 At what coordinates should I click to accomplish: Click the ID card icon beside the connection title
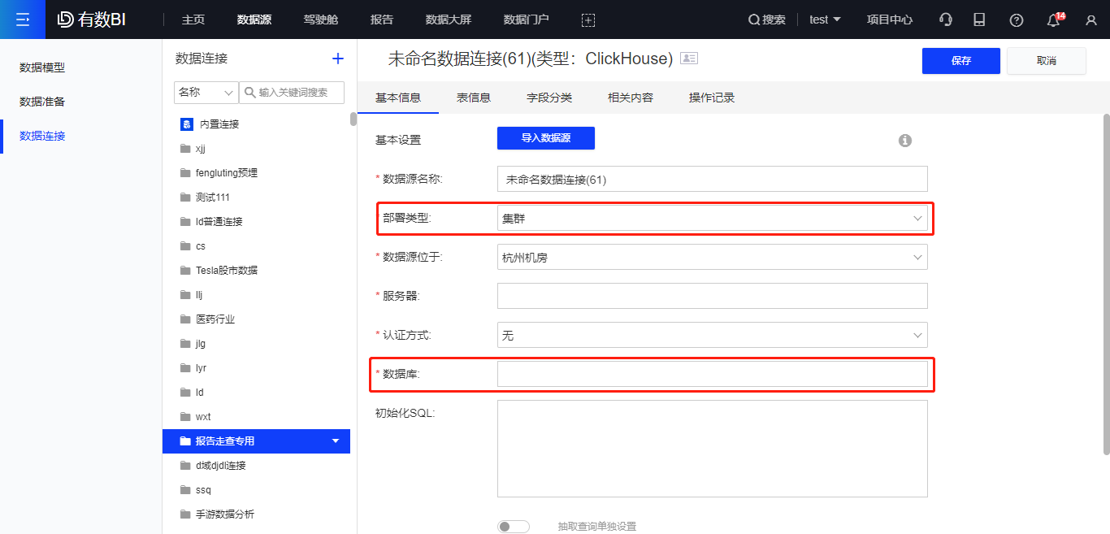[x=688, y=58]
